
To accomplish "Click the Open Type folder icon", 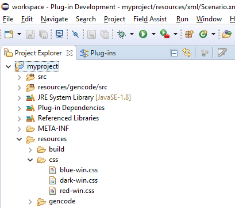I will tap(227, 34).
